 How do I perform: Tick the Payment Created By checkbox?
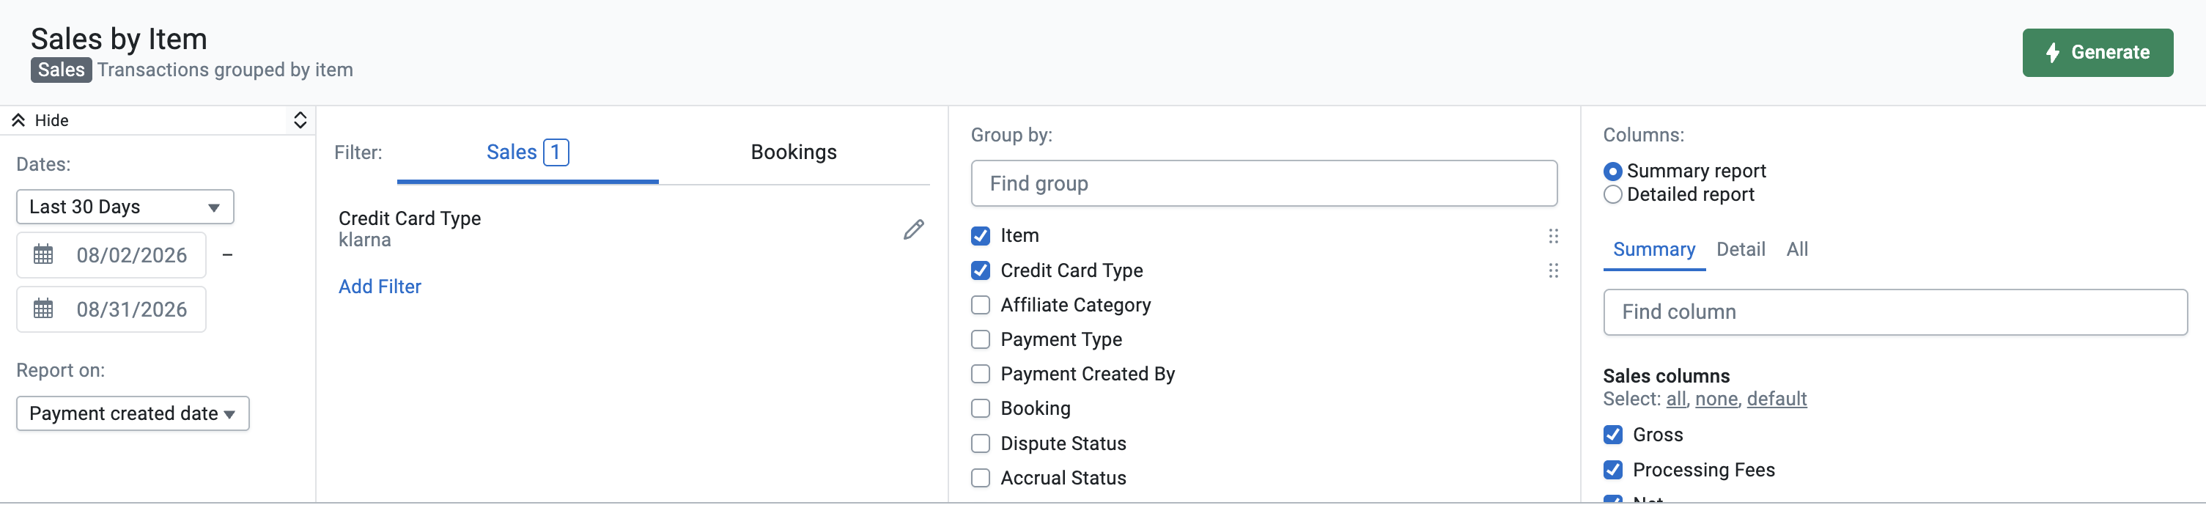point(981,374)
